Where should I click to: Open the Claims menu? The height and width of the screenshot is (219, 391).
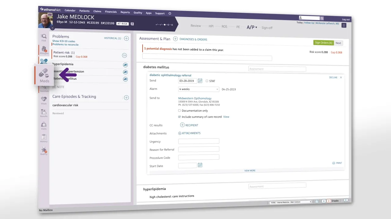(x=97, y=11)
